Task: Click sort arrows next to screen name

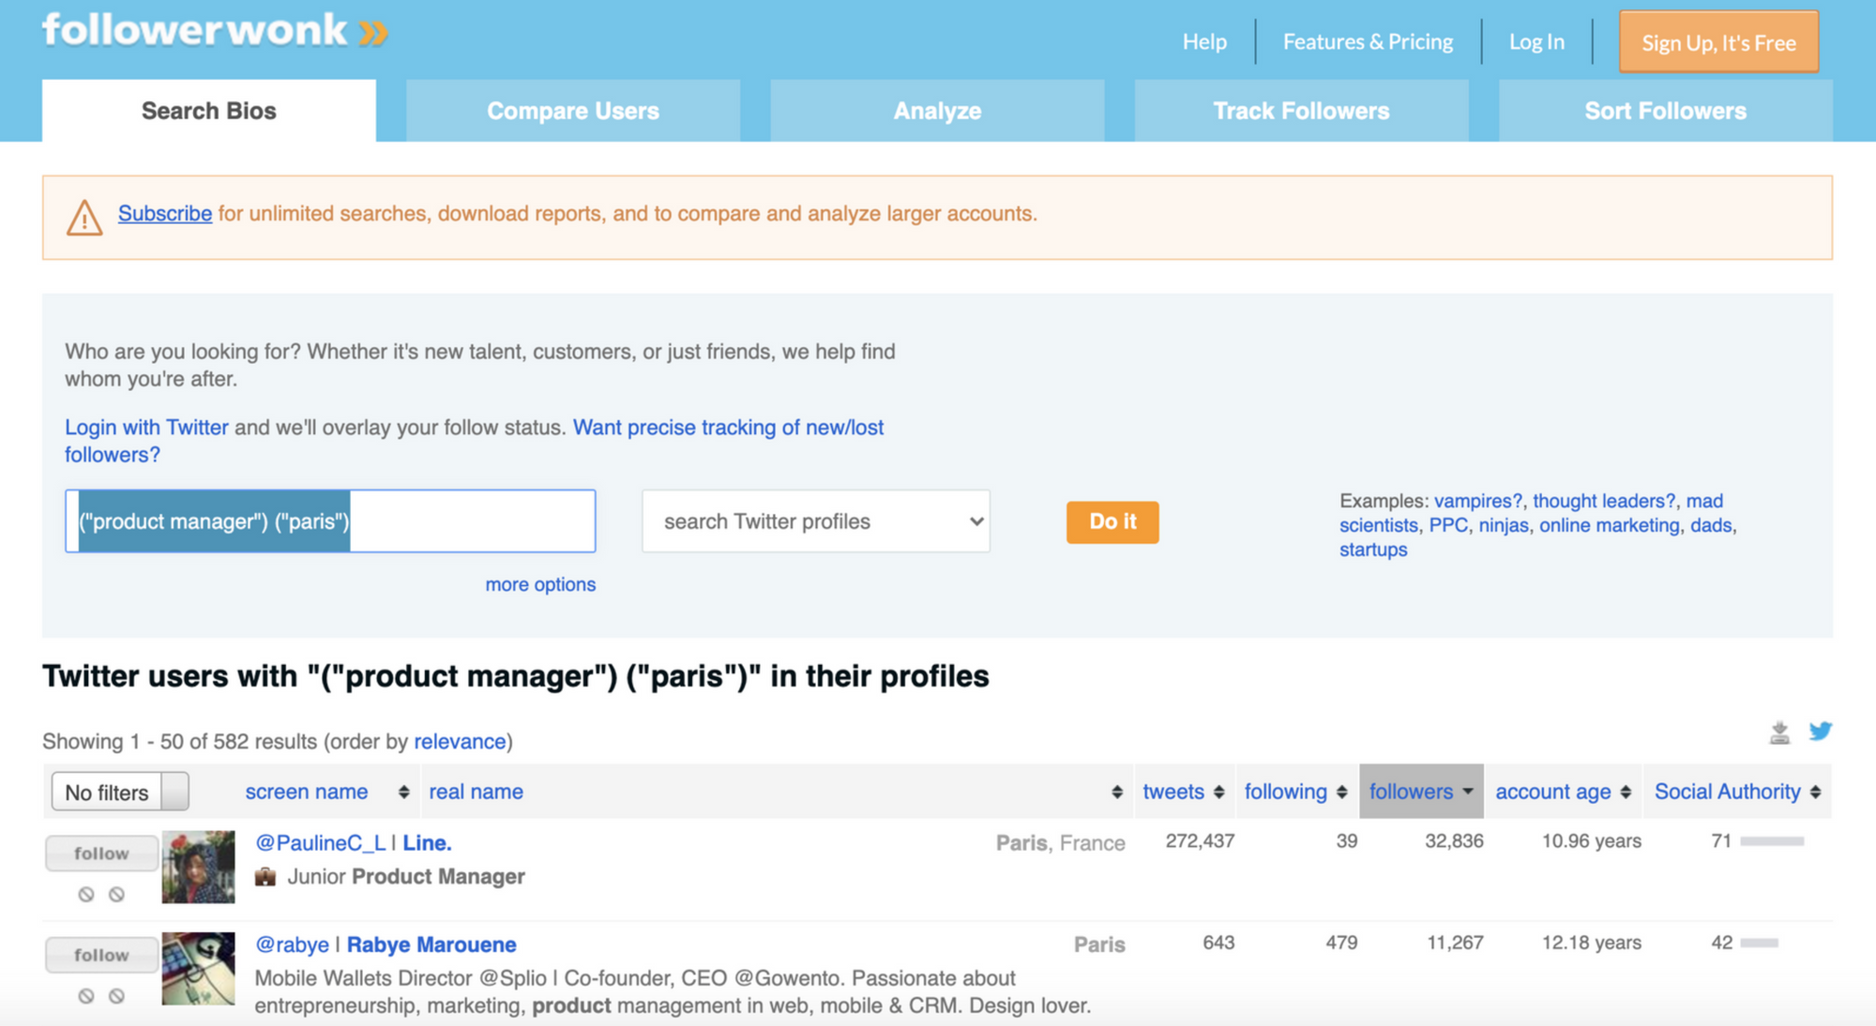Action: (403, 792)
